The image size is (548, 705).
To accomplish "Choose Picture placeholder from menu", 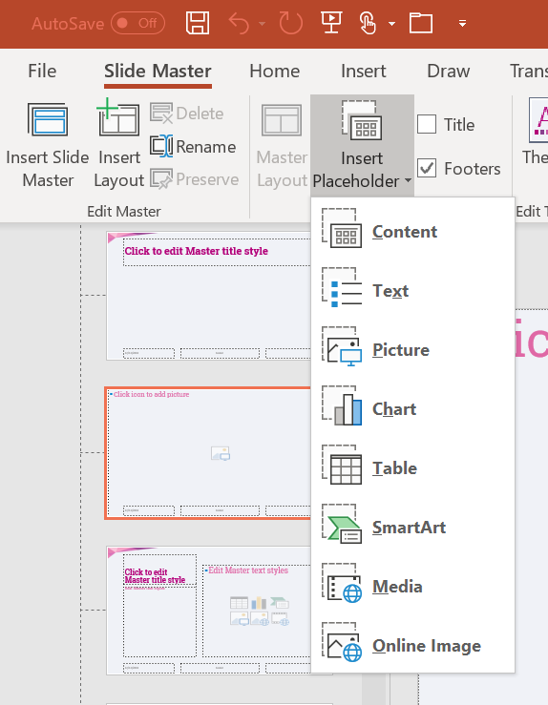I will (412, 346).
